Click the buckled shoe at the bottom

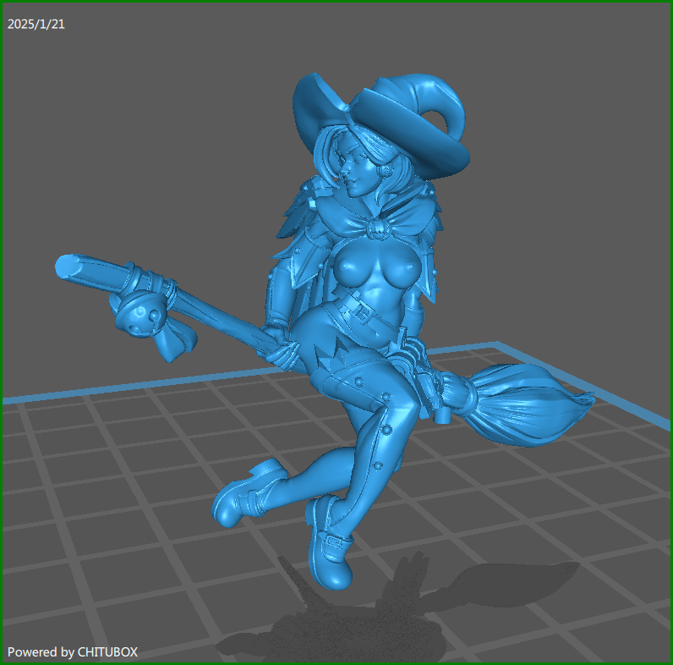(330, 550)
